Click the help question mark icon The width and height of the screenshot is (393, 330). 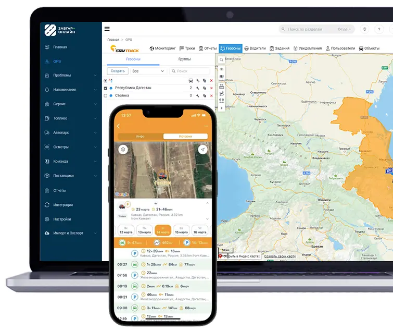[x=379, y=29]
